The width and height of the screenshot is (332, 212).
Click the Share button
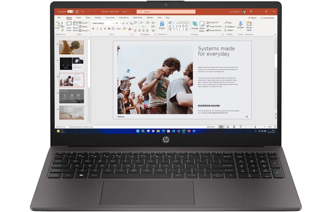click(x=252, y=18)
